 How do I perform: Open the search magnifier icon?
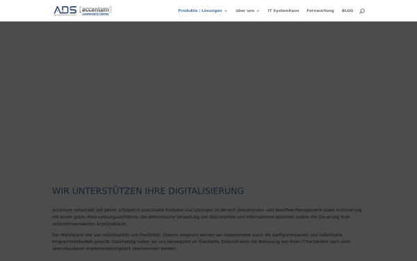coord(362,11)
